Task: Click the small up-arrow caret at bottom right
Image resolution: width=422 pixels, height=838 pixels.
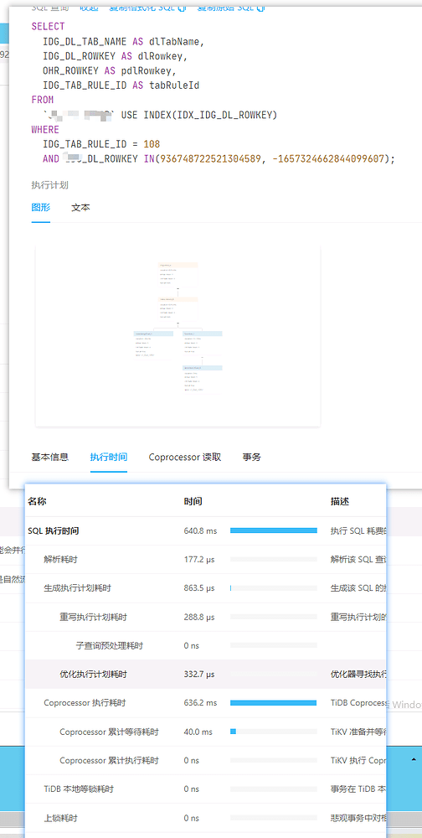Action: [x=414, y=759]
